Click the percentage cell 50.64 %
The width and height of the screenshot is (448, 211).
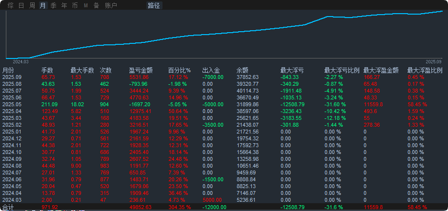[x=178, y=111]
